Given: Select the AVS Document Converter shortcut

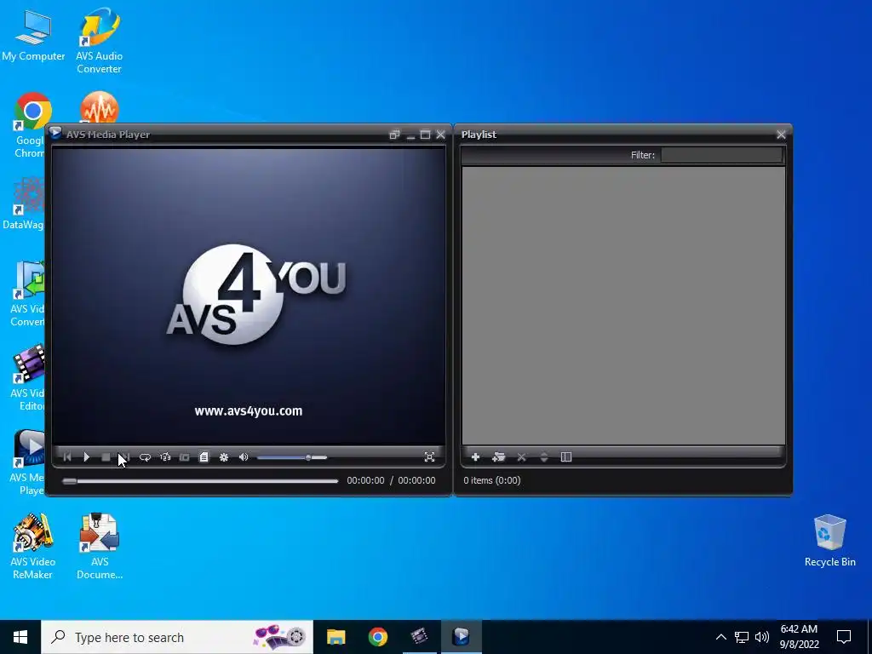Looking at the screenshot, I should [100, 547].
